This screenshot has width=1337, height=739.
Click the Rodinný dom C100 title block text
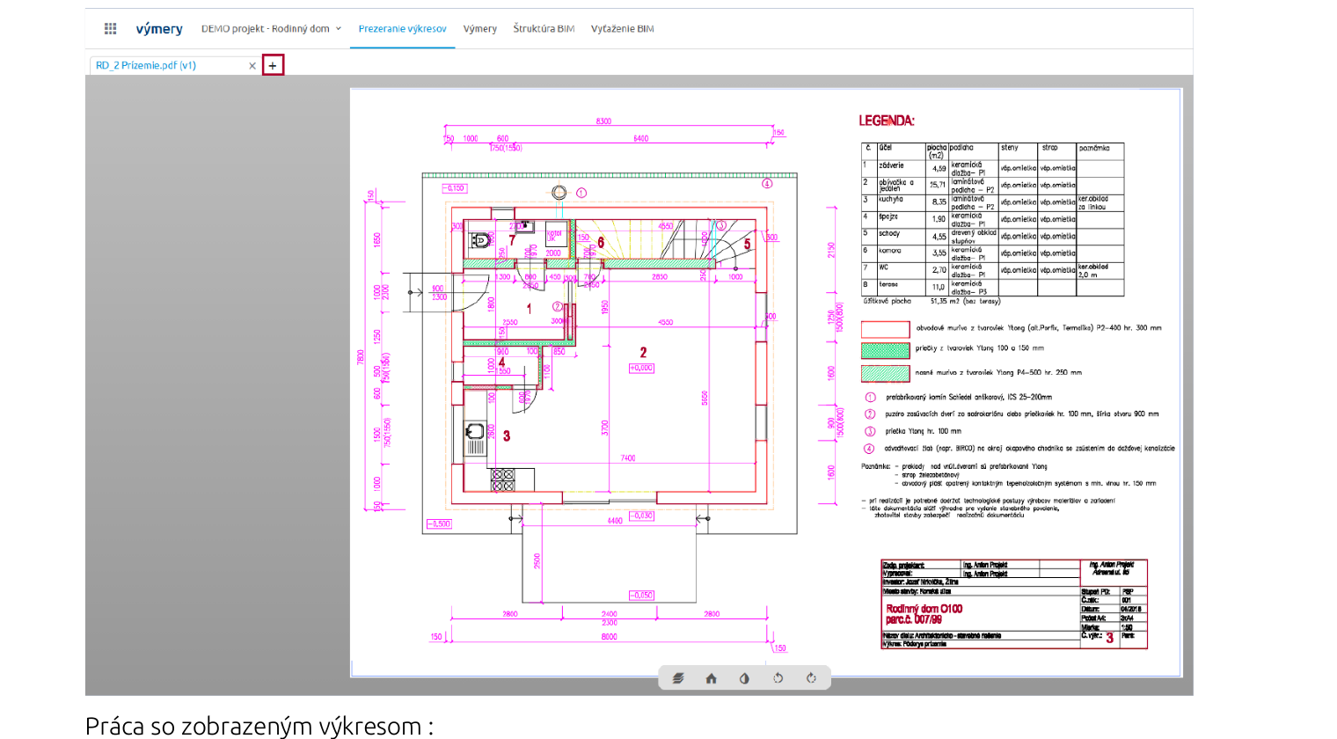pyautogui.click(x=924, y=609)
